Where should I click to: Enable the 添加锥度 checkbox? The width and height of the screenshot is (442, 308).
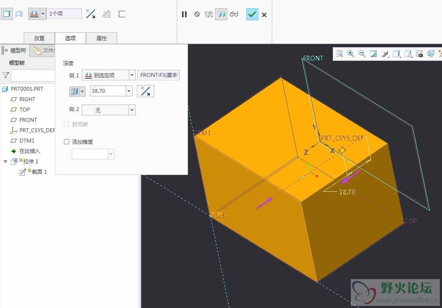(67, 142)
